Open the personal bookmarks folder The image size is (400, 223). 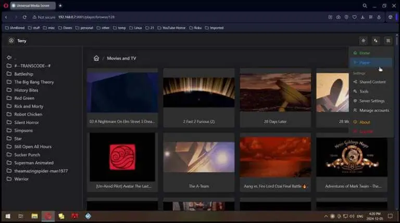tap(84, 28)
